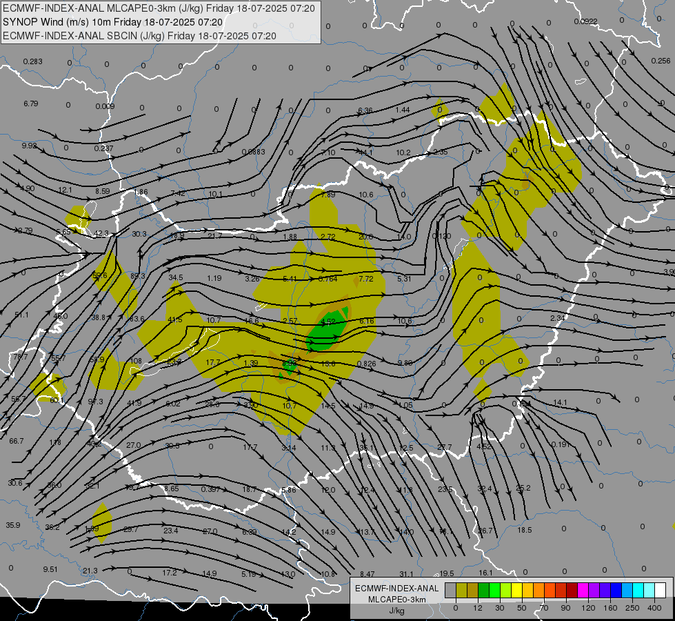Pick the bright green legend swatch
The width and height of the screenshot is (675, 621).
pyautogui.click(x=494, y=590)
